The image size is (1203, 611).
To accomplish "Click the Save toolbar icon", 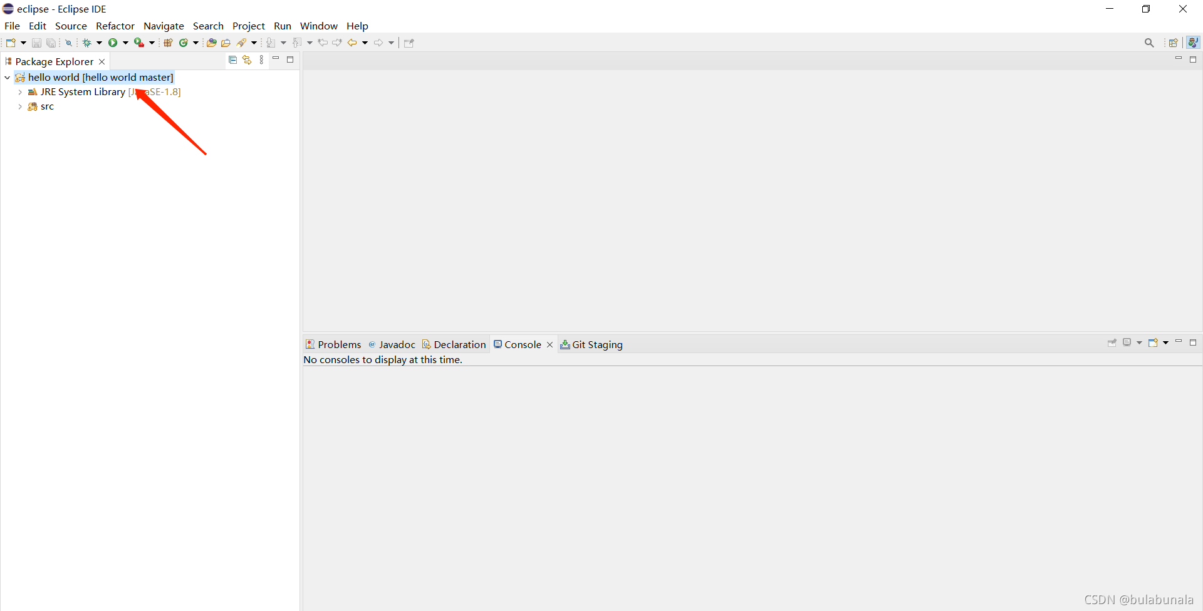I will (x=36, y=43).
